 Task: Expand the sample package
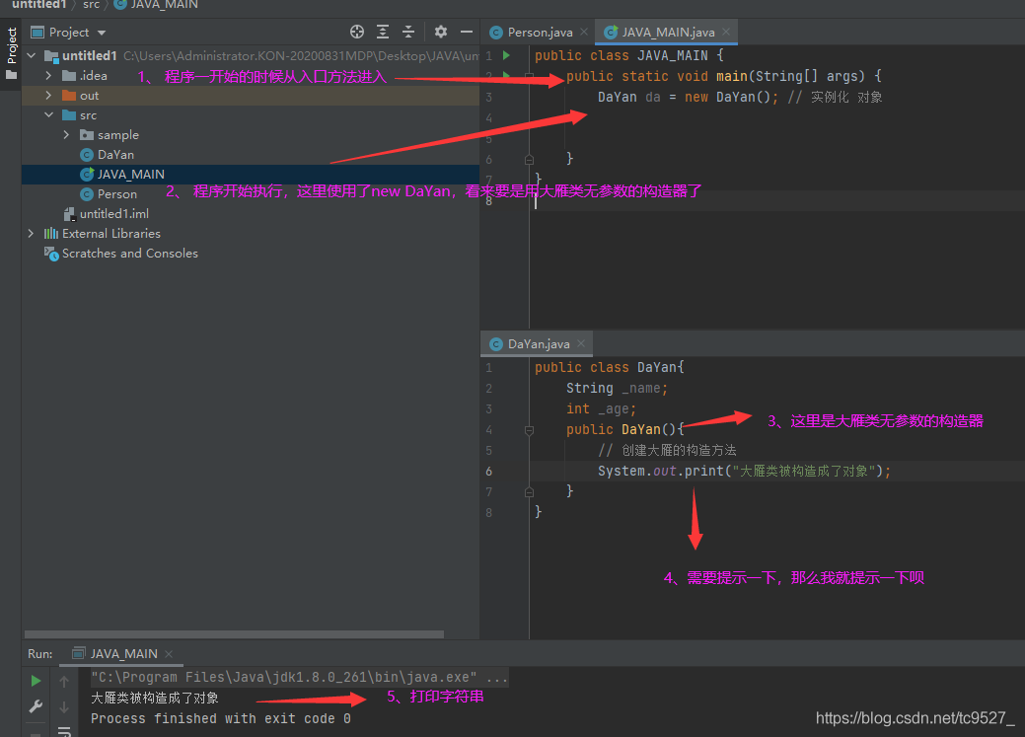click(66, 135)
